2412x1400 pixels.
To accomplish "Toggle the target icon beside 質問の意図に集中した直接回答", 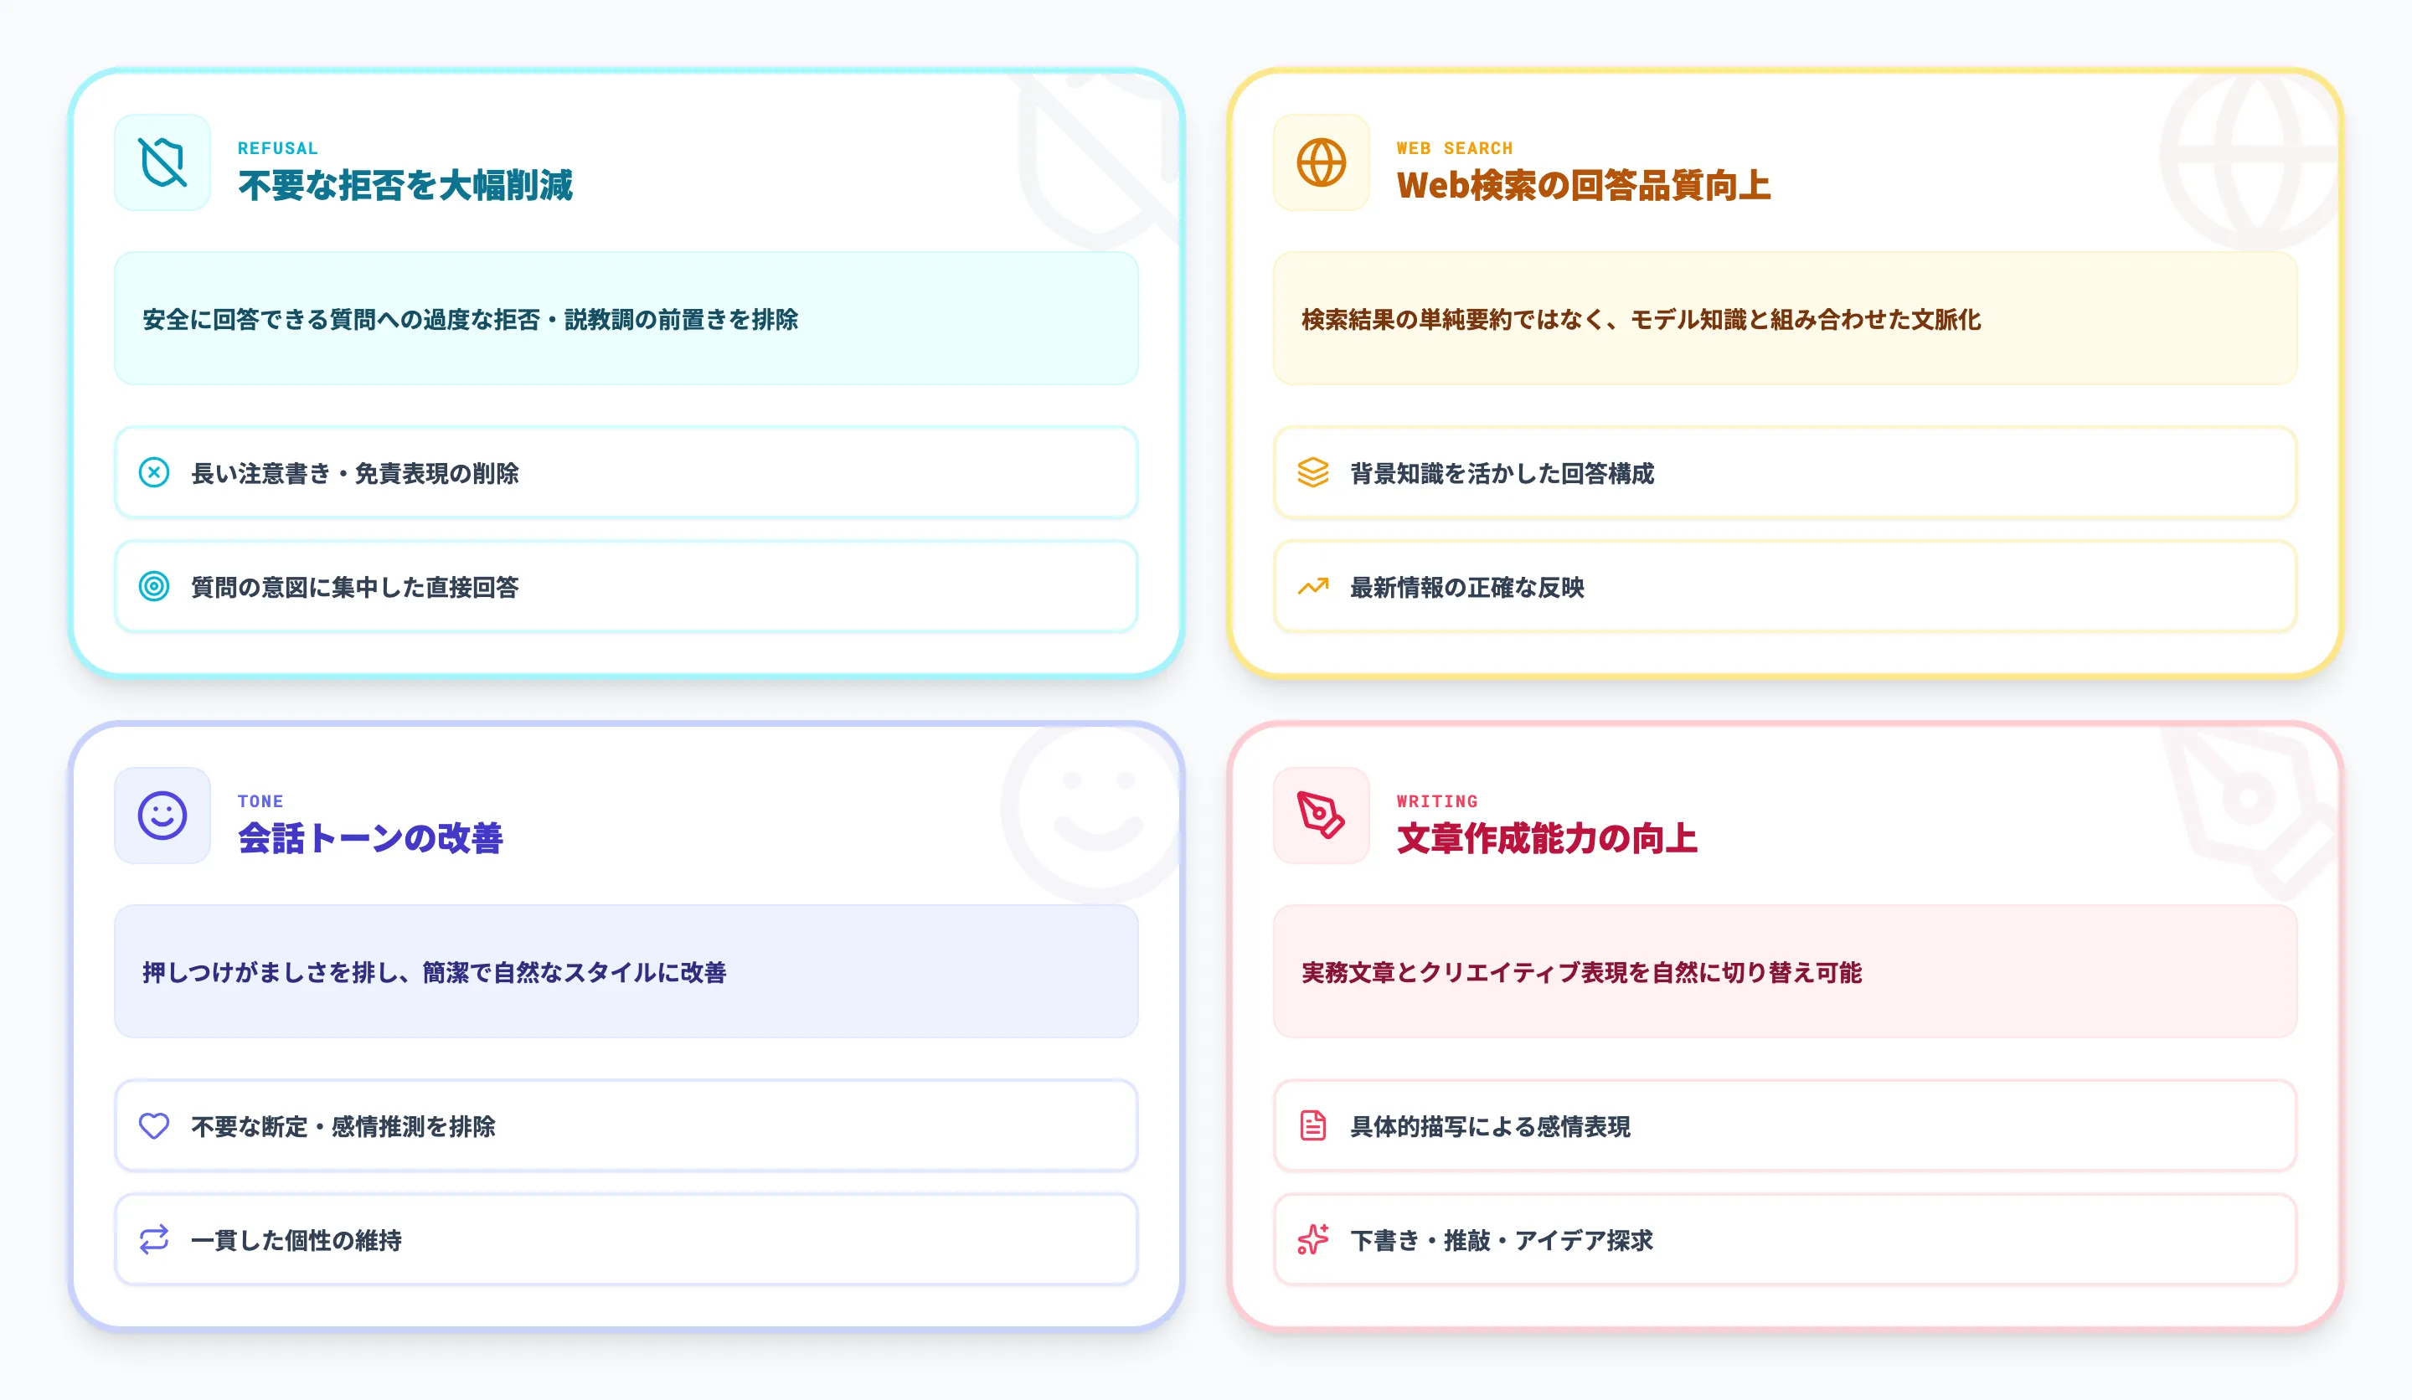I will pyautogui.click(x=154, y=588).
